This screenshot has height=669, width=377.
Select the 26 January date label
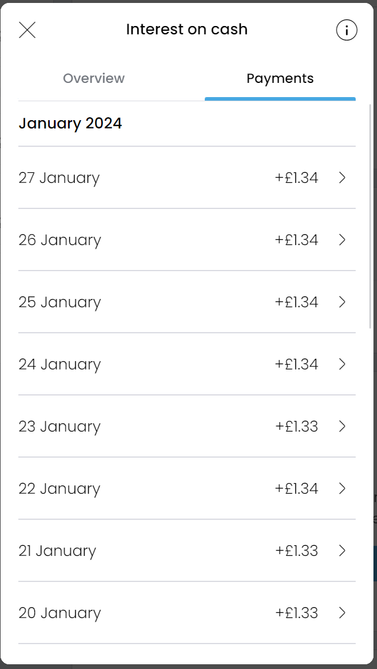(x=60, y=240)
